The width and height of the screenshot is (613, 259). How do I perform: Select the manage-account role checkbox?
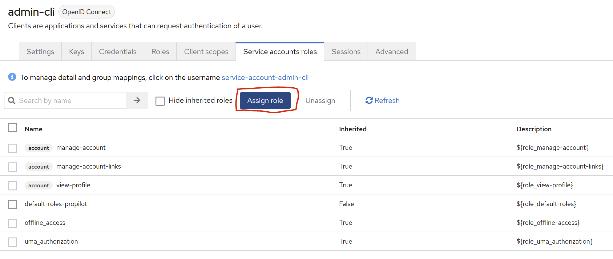(x=13, y=148)
